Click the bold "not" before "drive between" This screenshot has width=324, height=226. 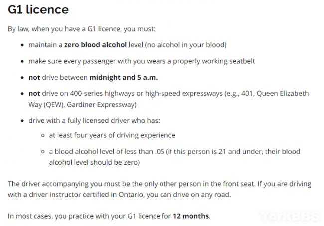(x=34, y=77)
